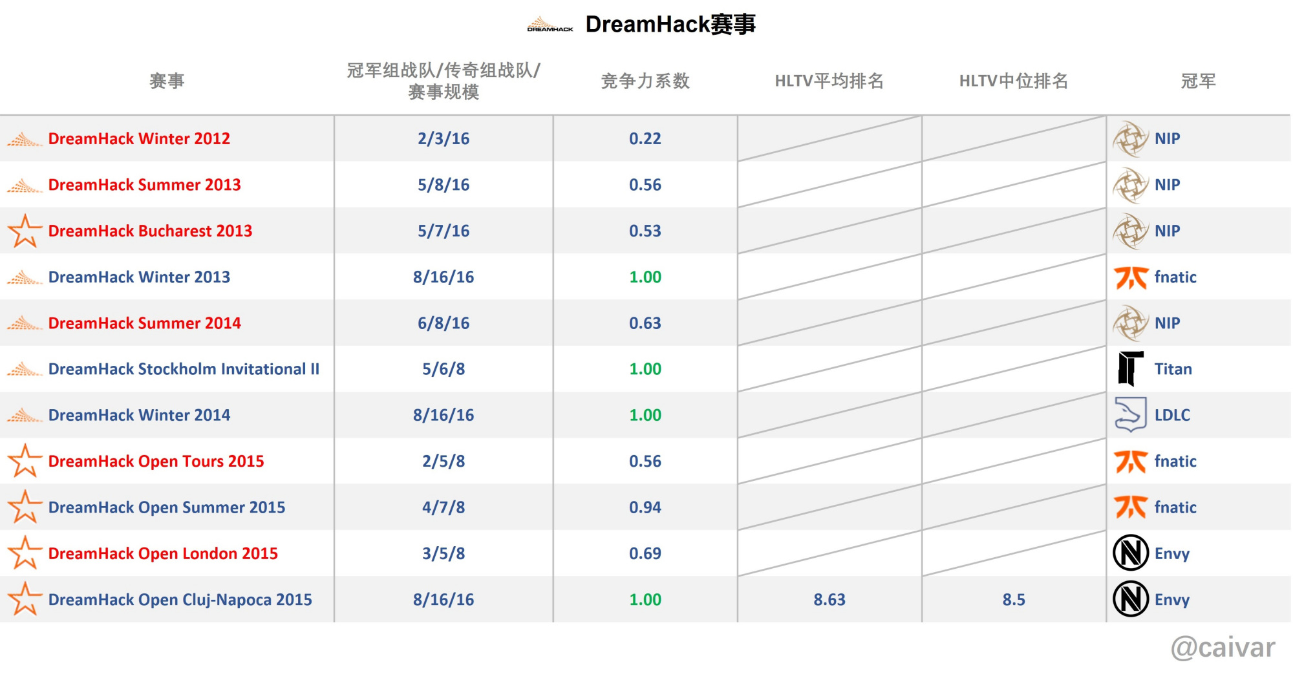Click the DreamHack logo beside the title
The width and height of the screenshot is (1293, 680).
pos(550,25)
